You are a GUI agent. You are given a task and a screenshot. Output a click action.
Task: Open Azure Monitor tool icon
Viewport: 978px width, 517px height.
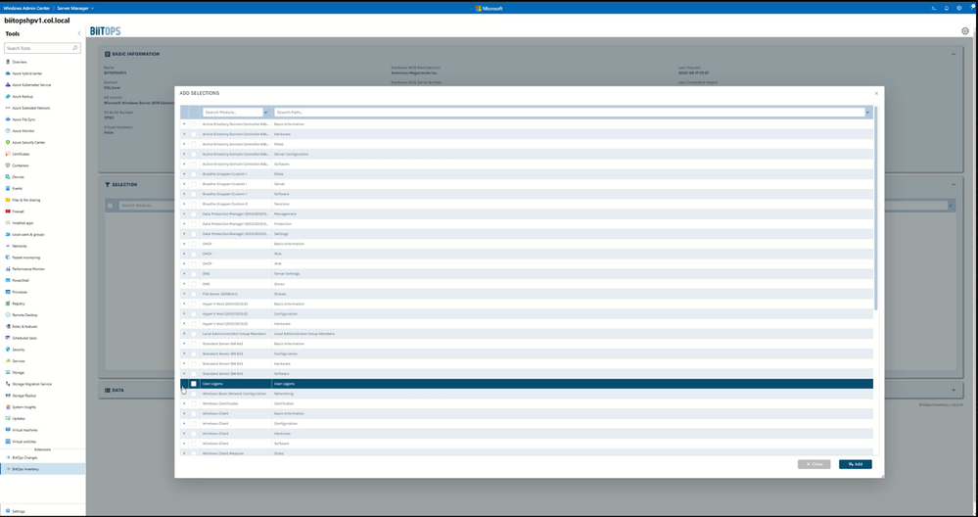[x=8, y=131]
